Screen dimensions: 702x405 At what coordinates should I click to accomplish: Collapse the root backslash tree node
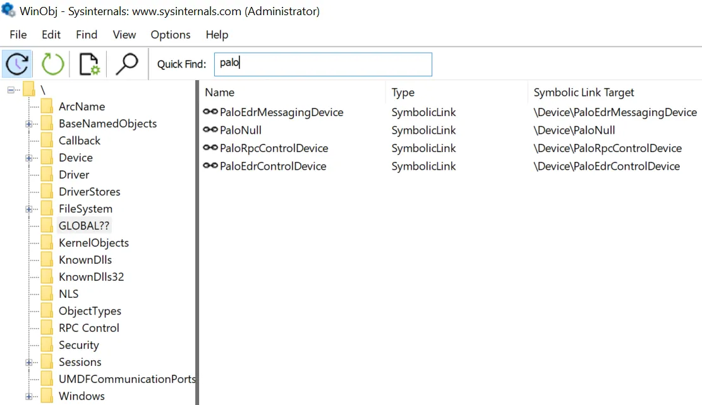(x=11, y=90)
